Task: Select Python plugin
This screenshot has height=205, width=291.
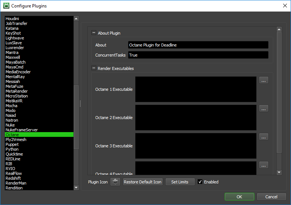Action: click(x=39, y=149)
